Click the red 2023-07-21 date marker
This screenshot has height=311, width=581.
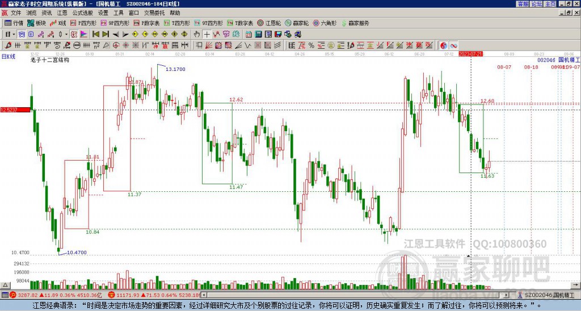tap(470, 54)
